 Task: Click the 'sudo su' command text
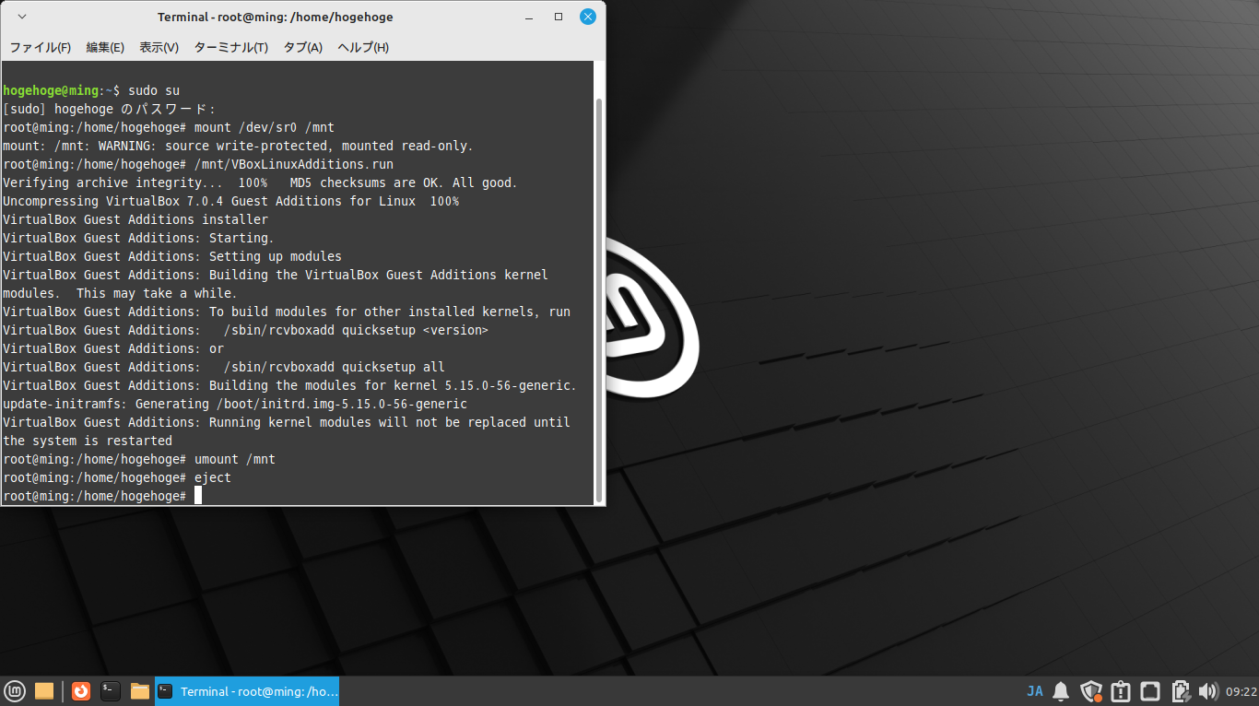coord(154,90)
